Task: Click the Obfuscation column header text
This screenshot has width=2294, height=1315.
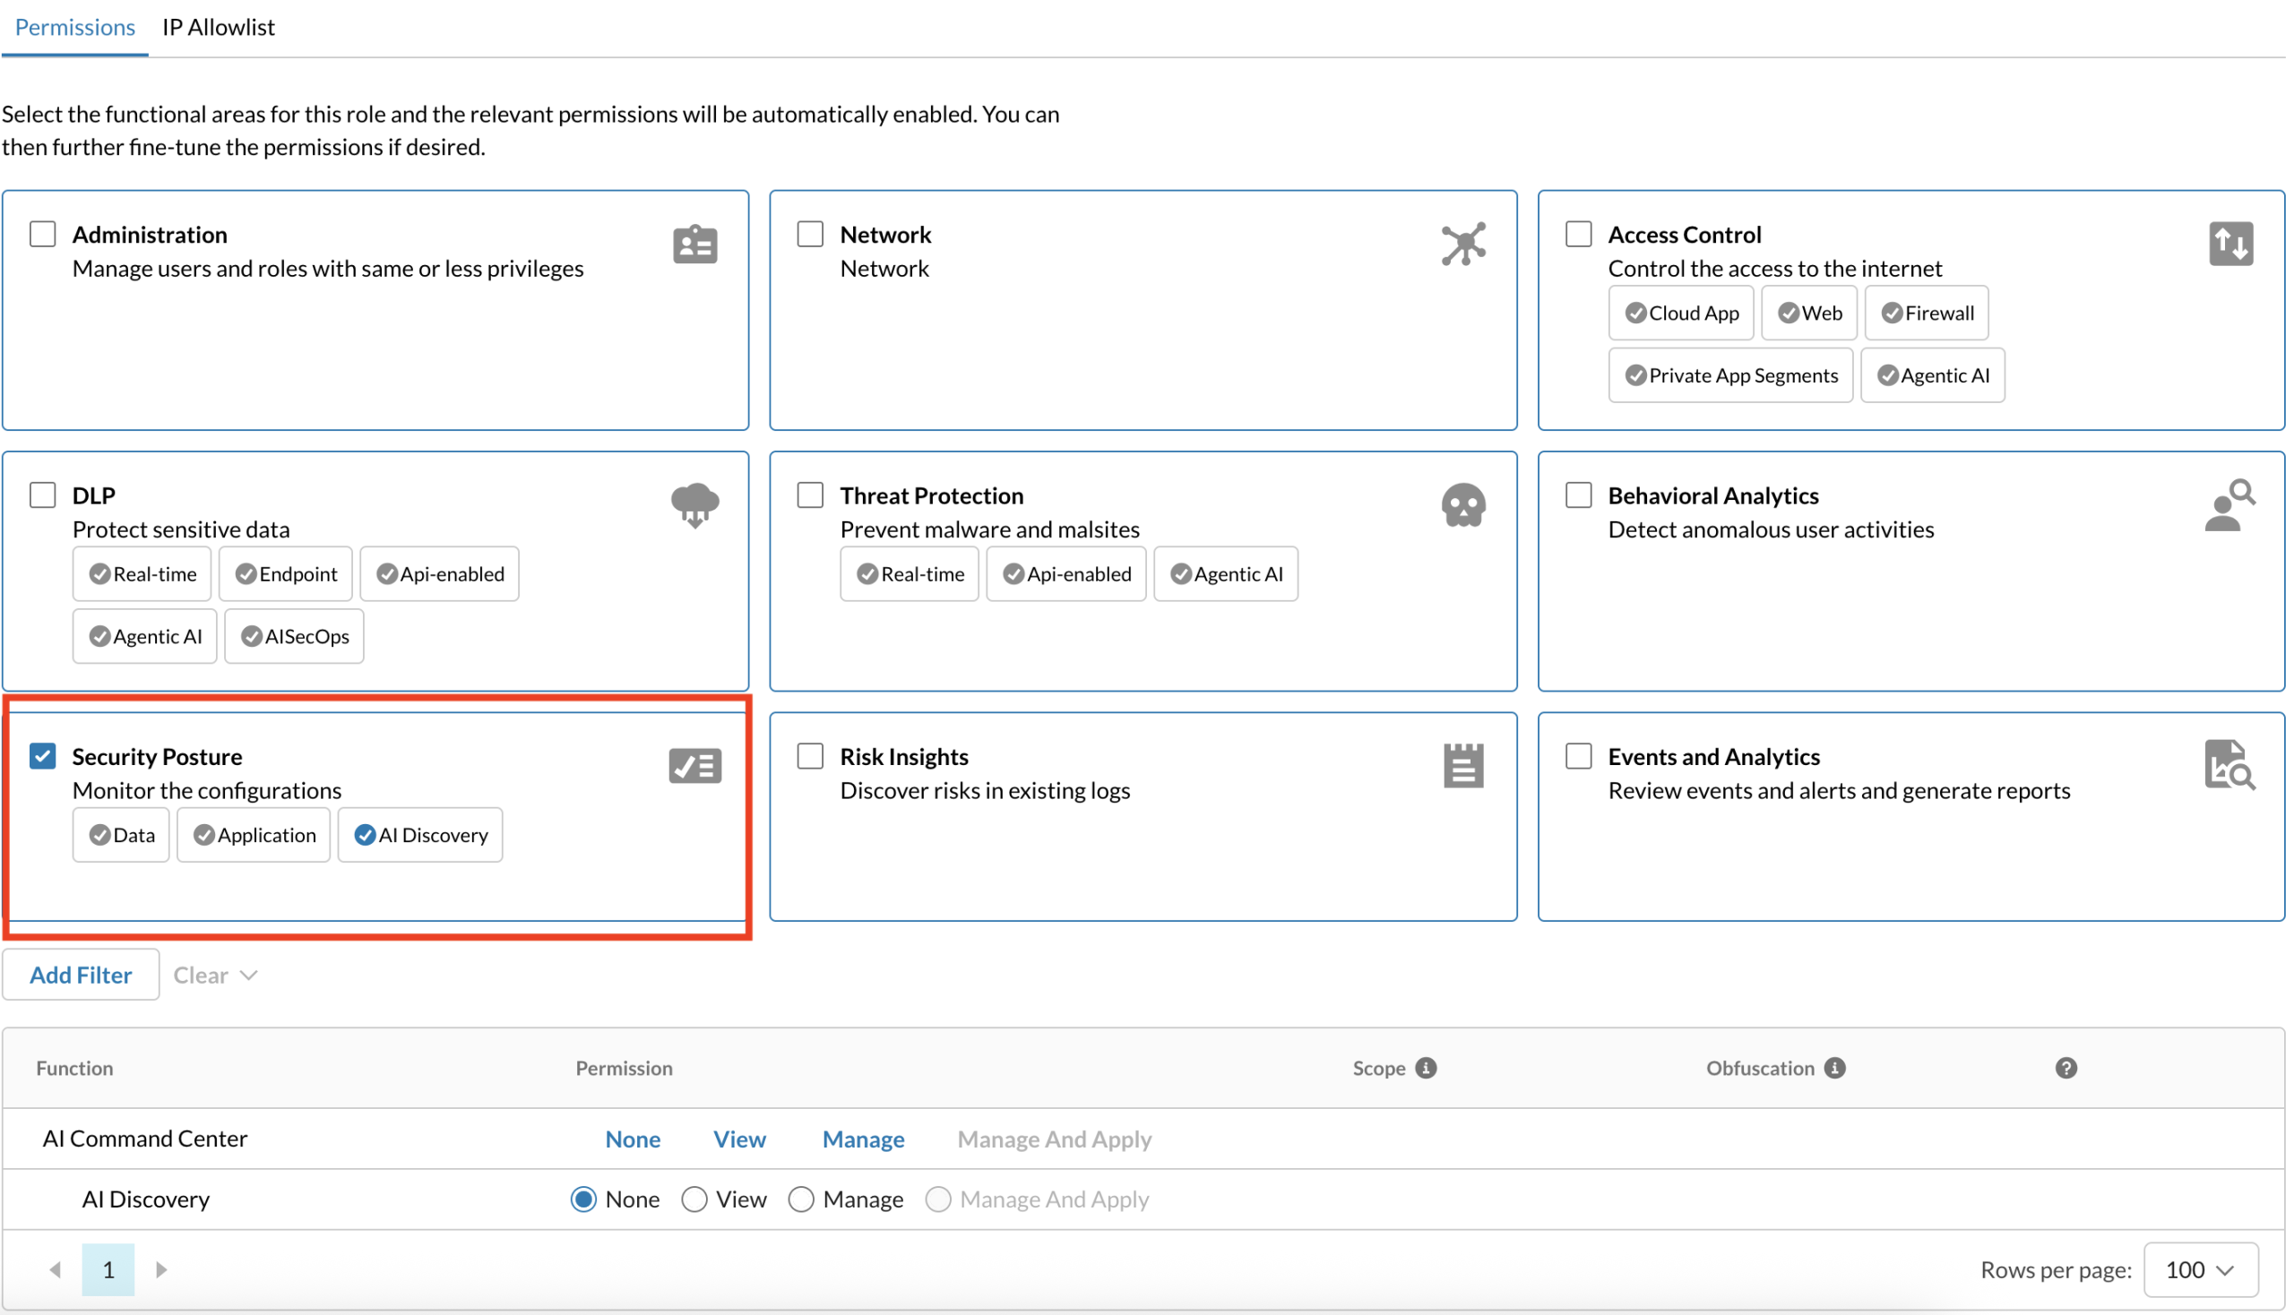Action: coord(1760,1068)
